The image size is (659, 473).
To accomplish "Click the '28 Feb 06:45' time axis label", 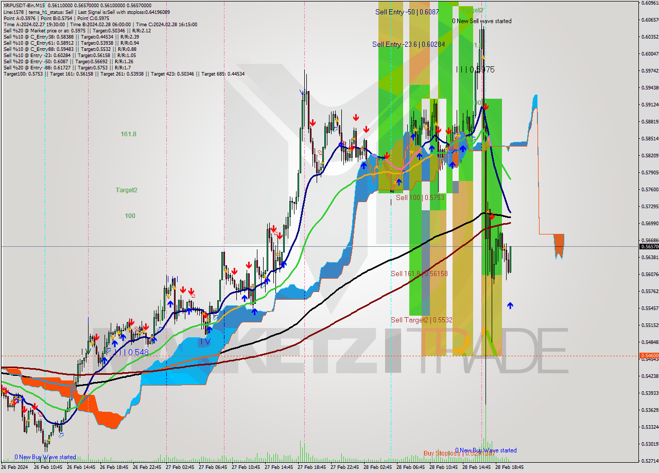I will click(410, 468).
